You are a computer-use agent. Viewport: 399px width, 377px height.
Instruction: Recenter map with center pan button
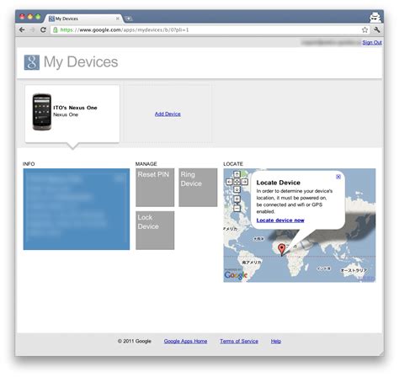[x=237, y=182]
